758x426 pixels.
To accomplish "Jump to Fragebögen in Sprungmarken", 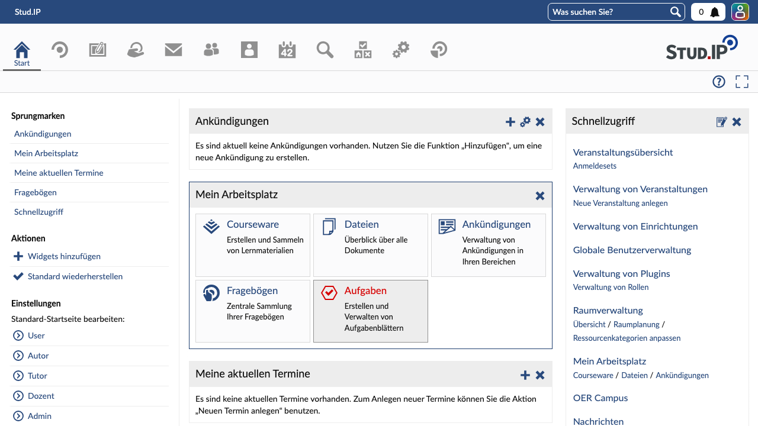I will (x=36, y=192).
